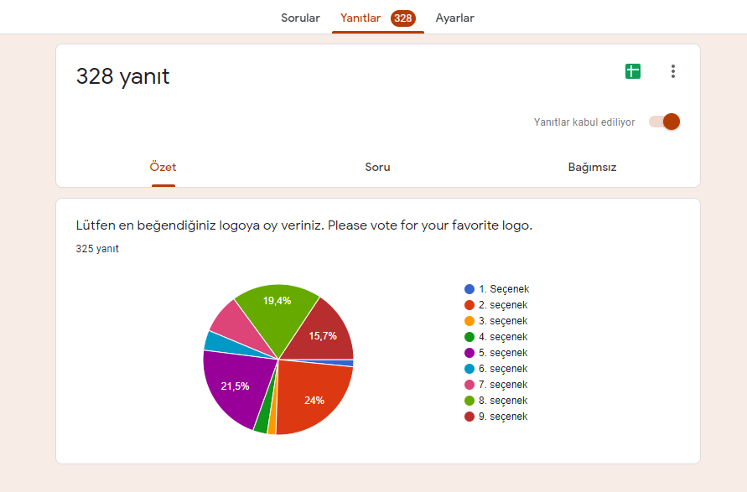The image size is (747, 492).
Task: Open responses in Google Sheets icon
Action: (x=633, y=71)
